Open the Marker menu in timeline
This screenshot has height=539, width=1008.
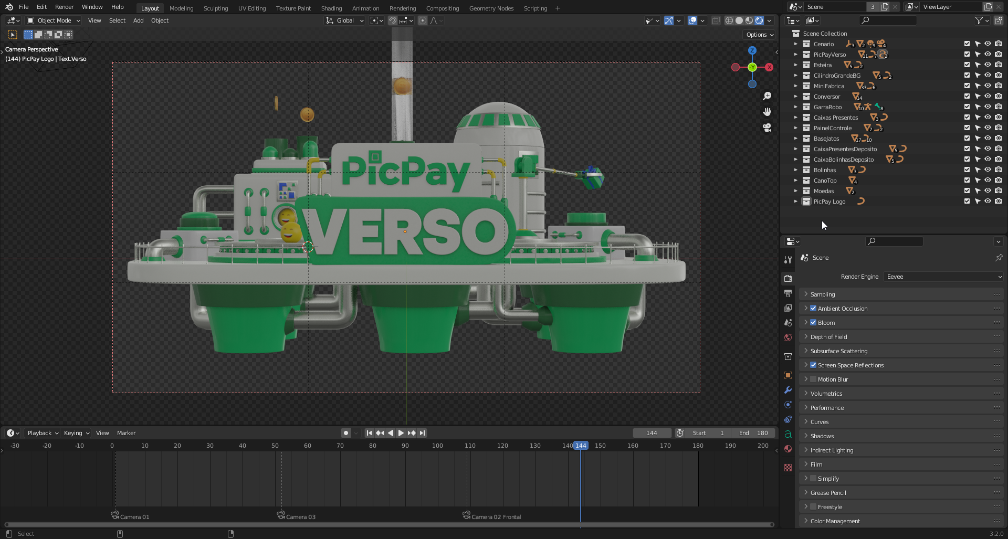pyautogui.click(x=126, y=433)
